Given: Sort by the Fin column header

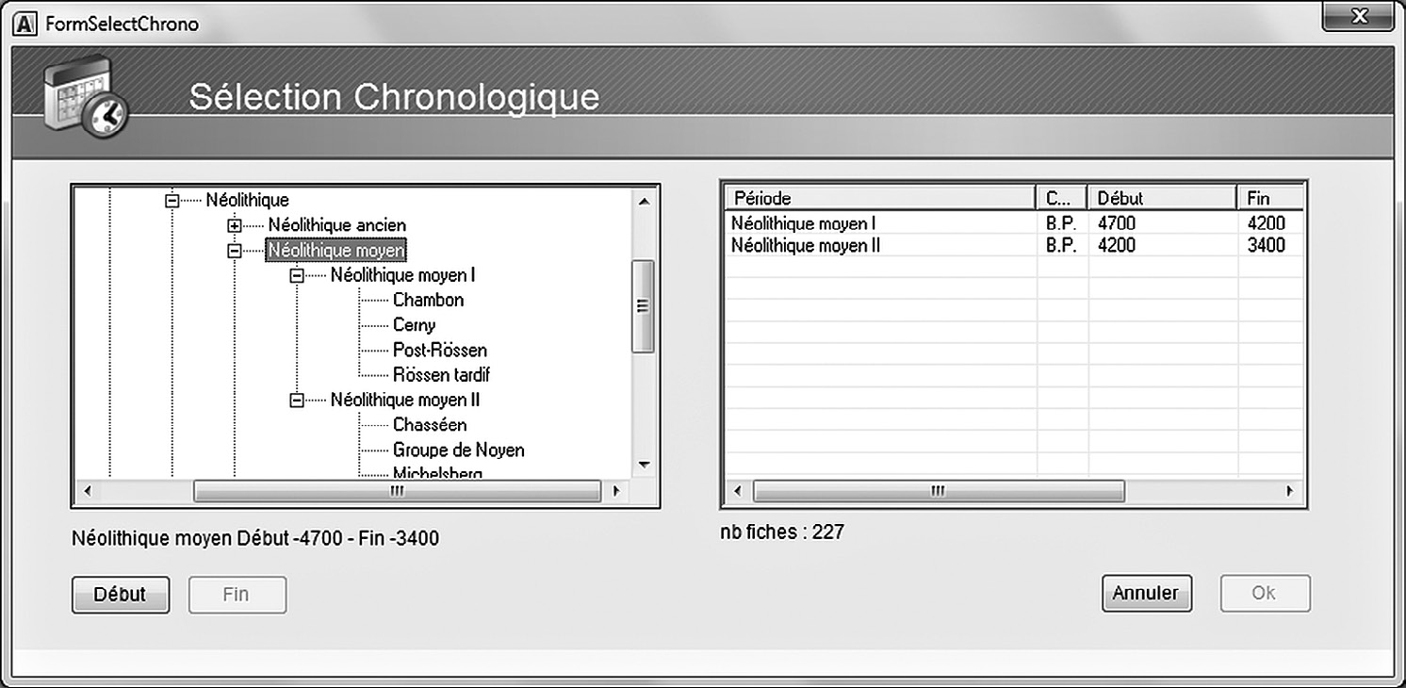Looking at the screenshot, I should [x=1270, y=198].
